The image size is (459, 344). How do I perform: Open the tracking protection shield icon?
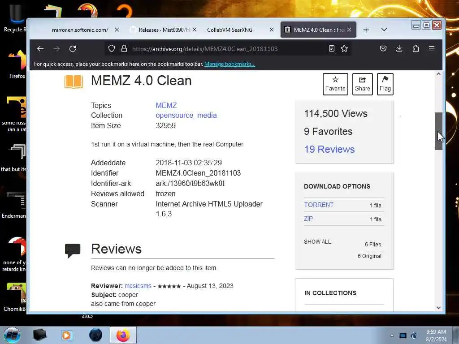click(112, 48)
